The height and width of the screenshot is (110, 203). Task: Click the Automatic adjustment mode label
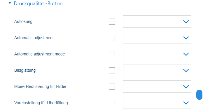point(39,54)
